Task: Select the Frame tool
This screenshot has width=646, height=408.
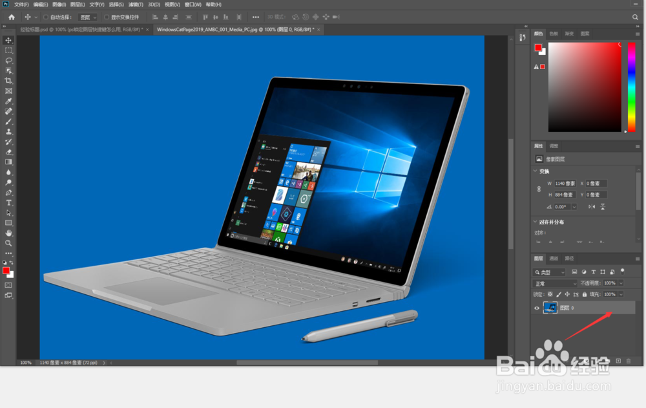Action: click(x=8, y=91)
